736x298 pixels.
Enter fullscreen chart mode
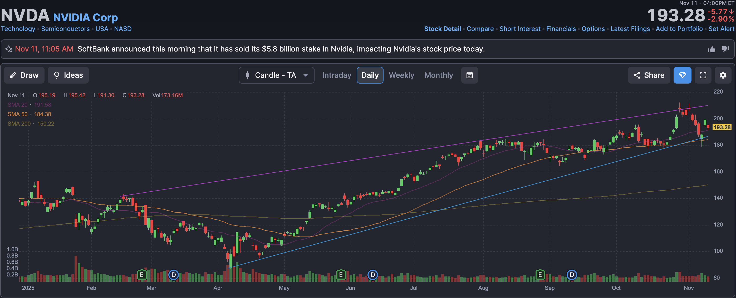pyautogui.click(x=703, y=75)
